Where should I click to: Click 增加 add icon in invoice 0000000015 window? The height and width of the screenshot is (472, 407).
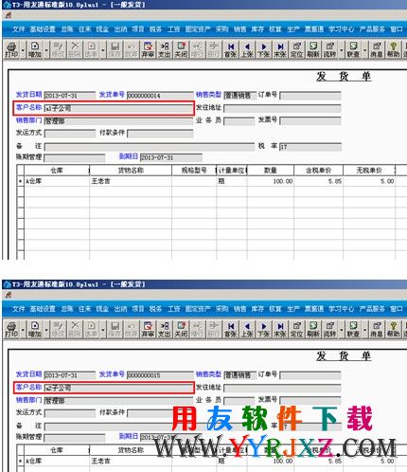tap(35, 330)
